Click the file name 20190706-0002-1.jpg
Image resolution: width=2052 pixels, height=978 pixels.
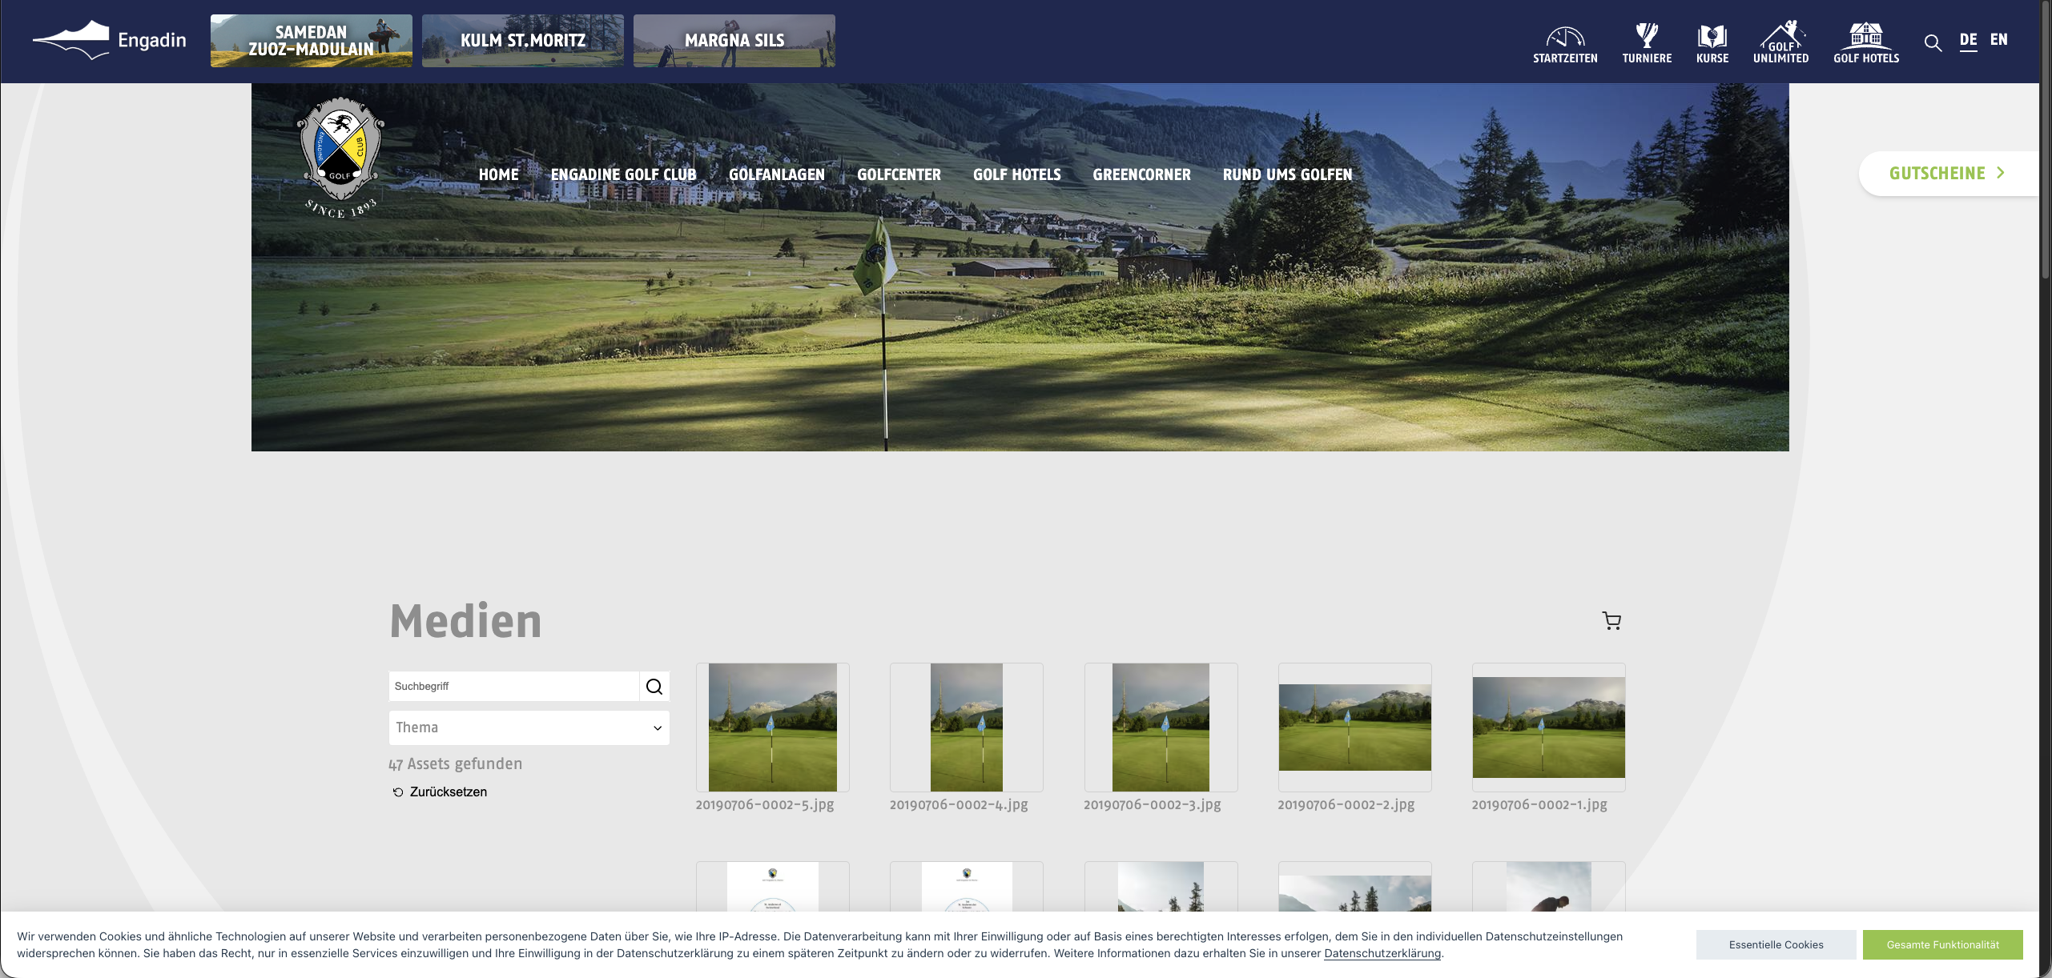coord(1539,805)
